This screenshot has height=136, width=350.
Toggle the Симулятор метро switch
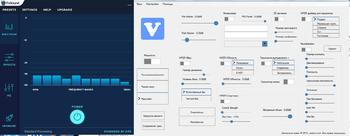[289, 82]
